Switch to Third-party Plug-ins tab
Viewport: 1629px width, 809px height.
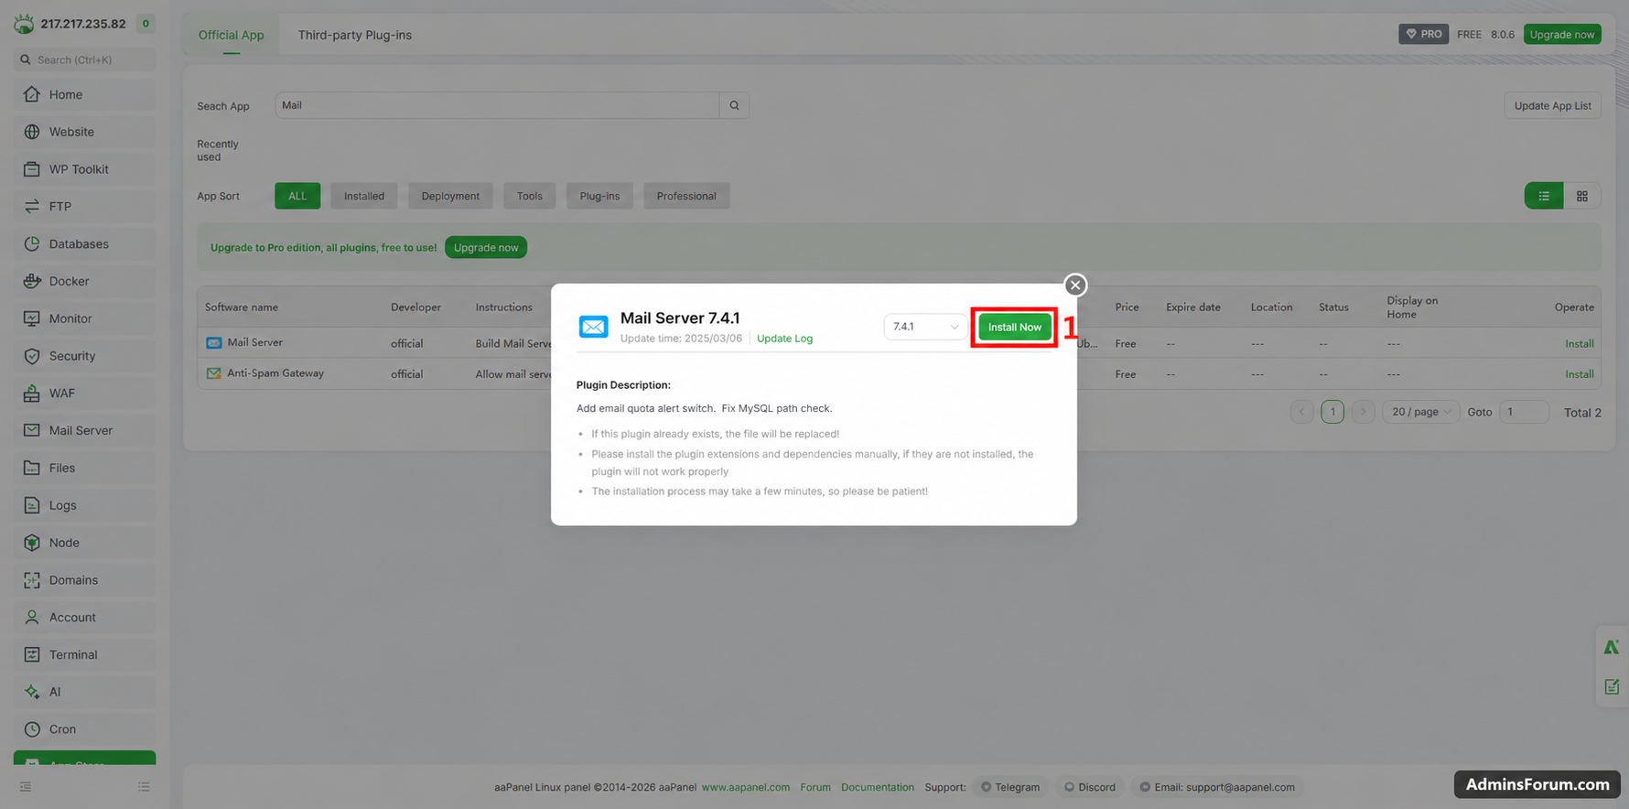pos(354,35)
